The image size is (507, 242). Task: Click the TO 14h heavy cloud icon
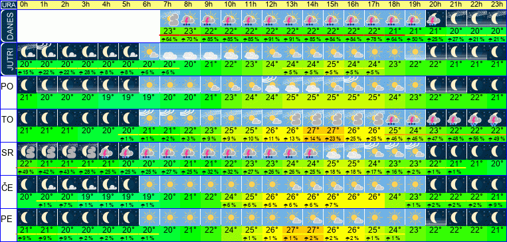tap(313, 118)
